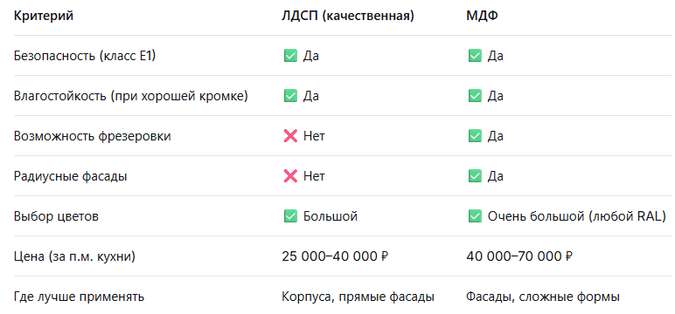Click the price 40 000–70 000 ₽
675x314 pixels.
(x=519, y=256)
